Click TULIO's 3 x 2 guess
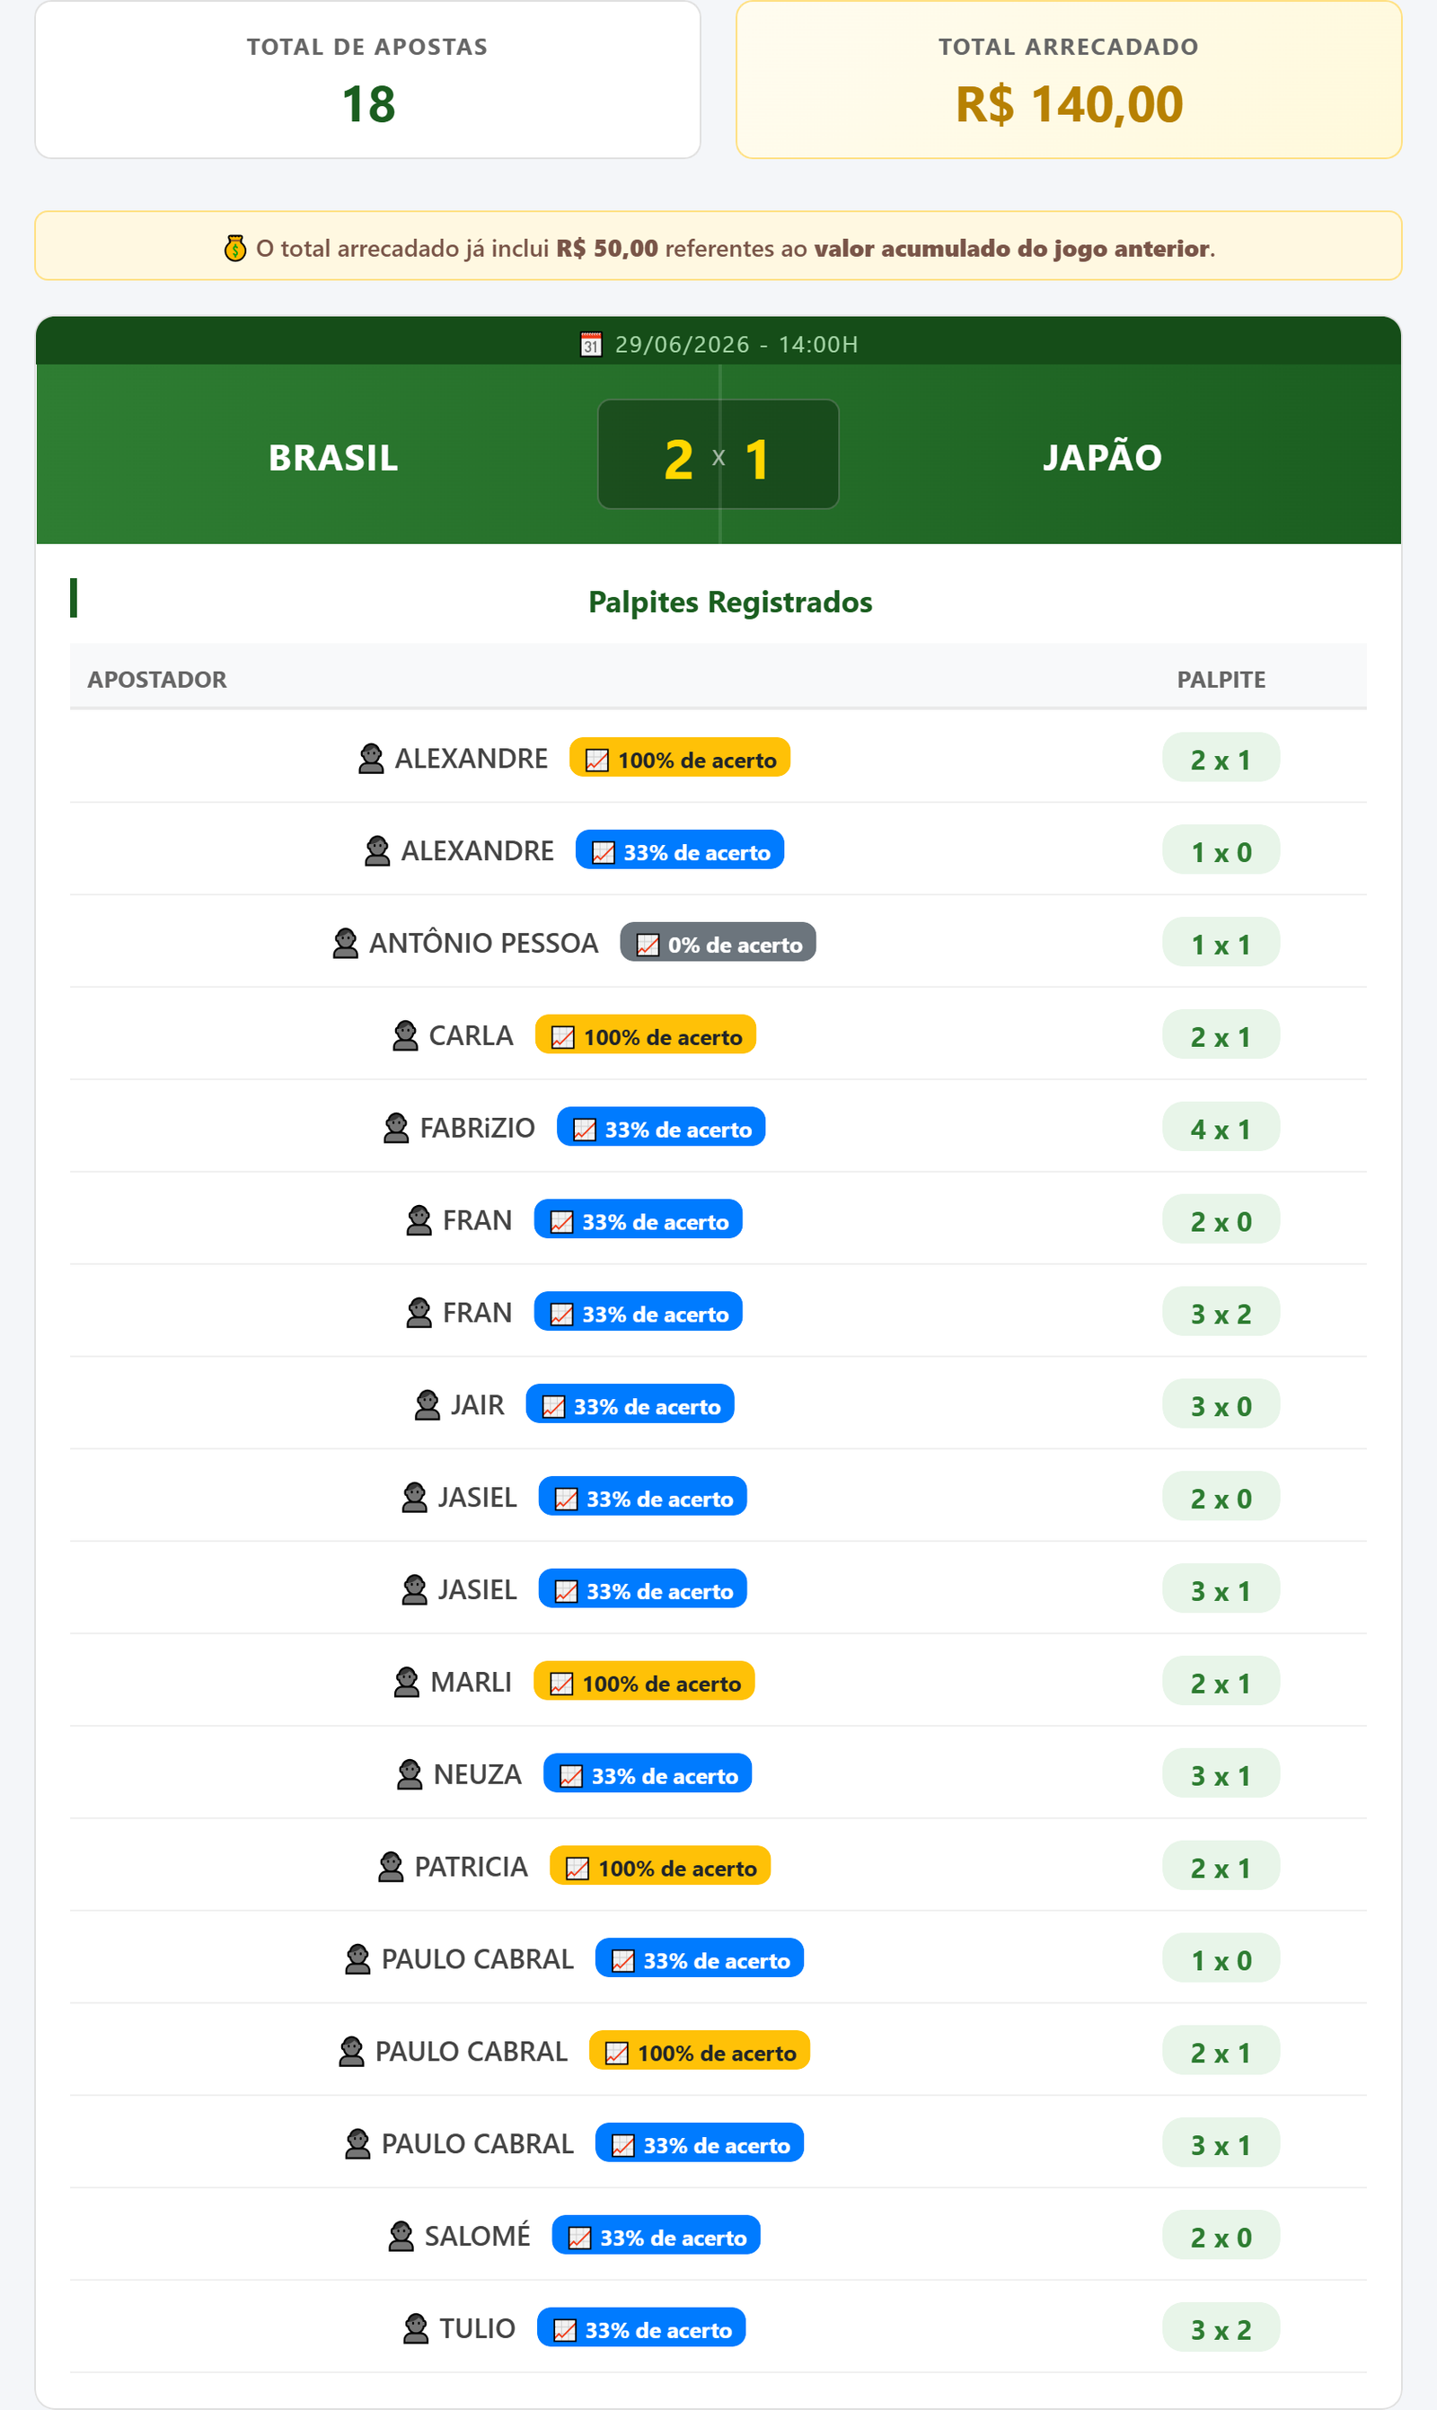The height and width of the screenshot is (2410, 1437). click(1221, 2328)
